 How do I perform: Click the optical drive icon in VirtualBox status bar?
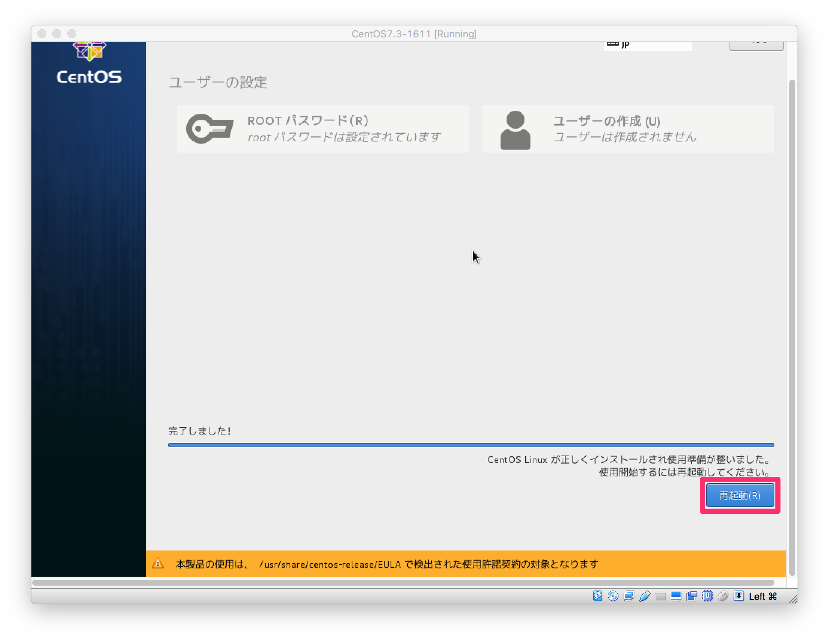[614, 596]
